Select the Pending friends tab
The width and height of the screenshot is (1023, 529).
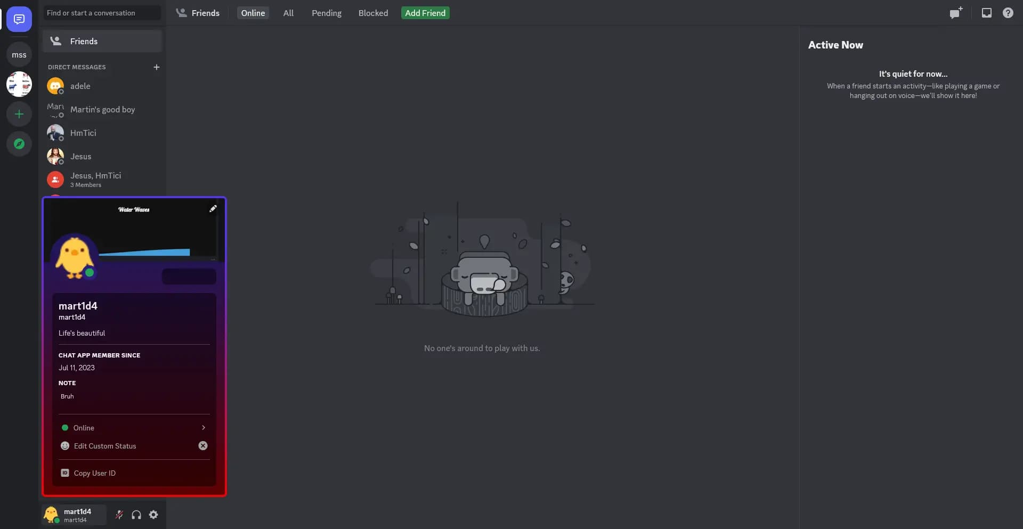pos(327,13)
